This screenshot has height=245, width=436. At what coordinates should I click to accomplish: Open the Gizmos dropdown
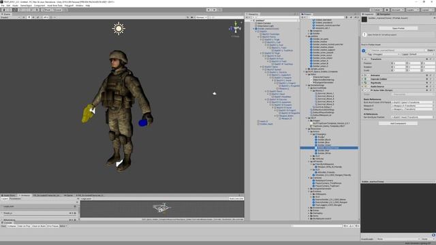point(202,17)
